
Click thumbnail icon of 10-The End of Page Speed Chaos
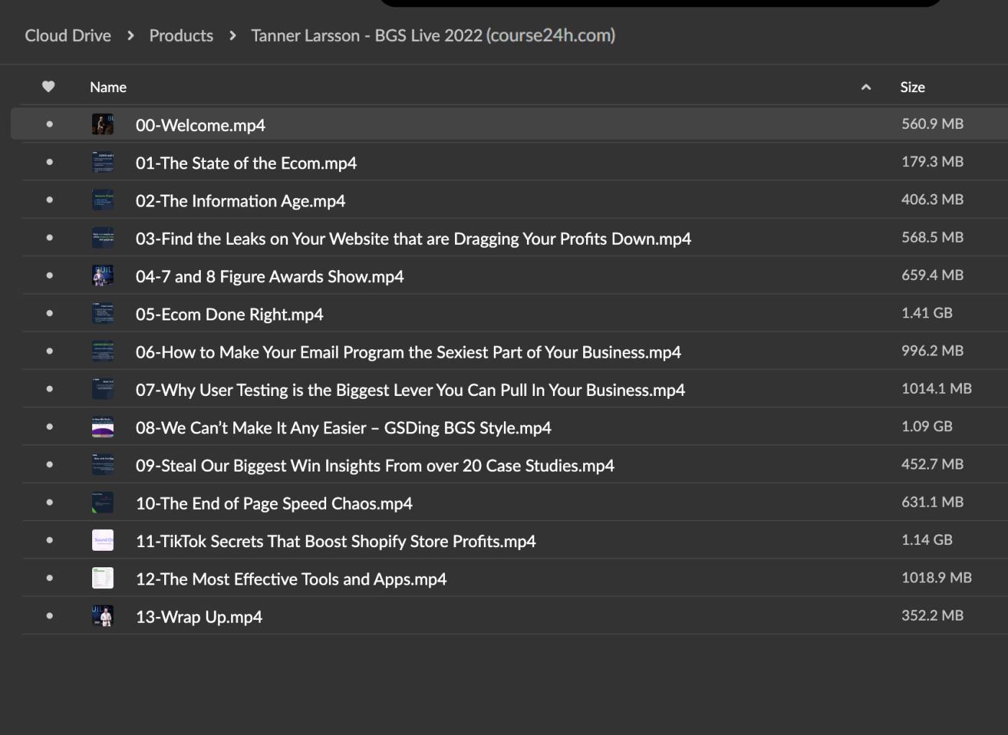(x=103, y=502)
